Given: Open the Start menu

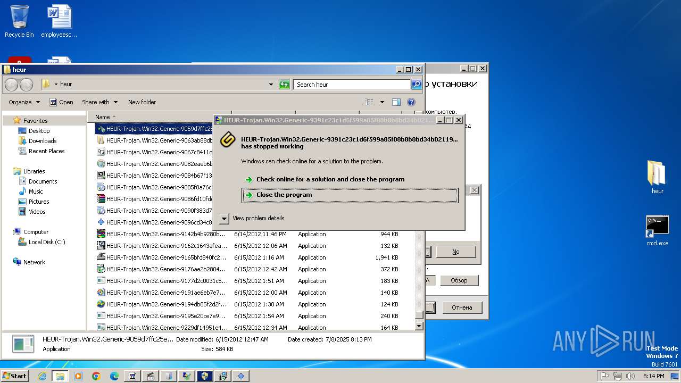Looking at the screenshot, I should click(15, 376).
